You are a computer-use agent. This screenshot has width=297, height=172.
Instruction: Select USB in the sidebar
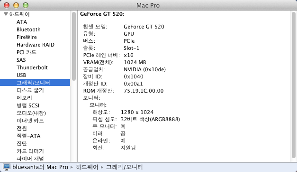(21, 75)
